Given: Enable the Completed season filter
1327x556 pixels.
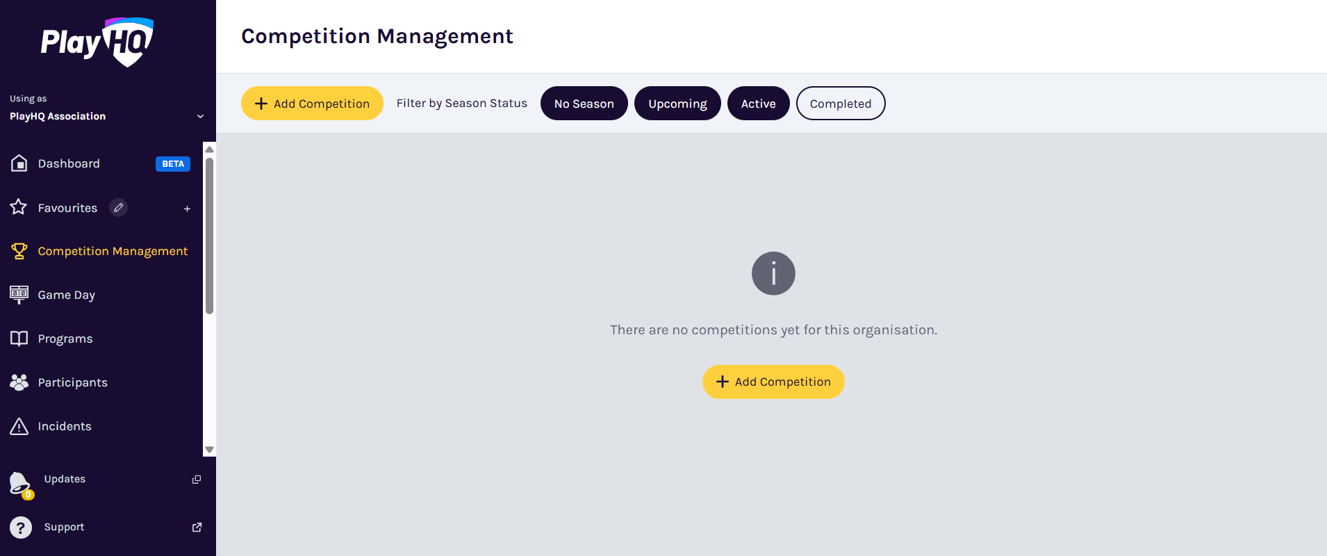Looking at the screenshot, I should tap(840, 104).
